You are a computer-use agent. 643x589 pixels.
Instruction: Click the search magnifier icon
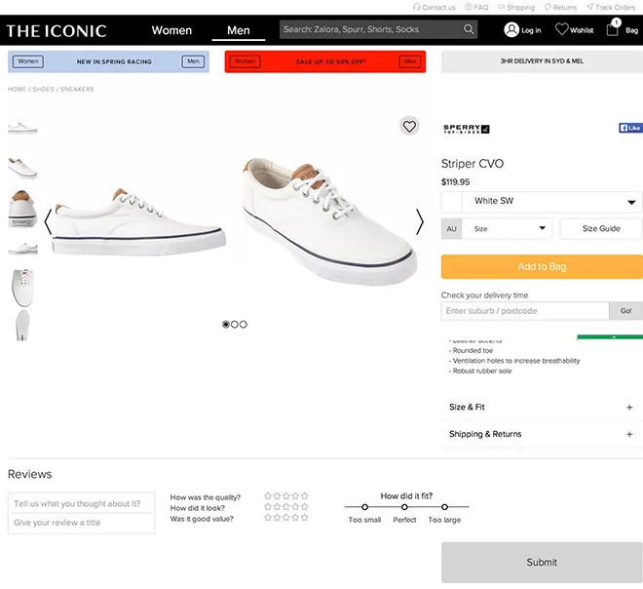coord(469,29)
